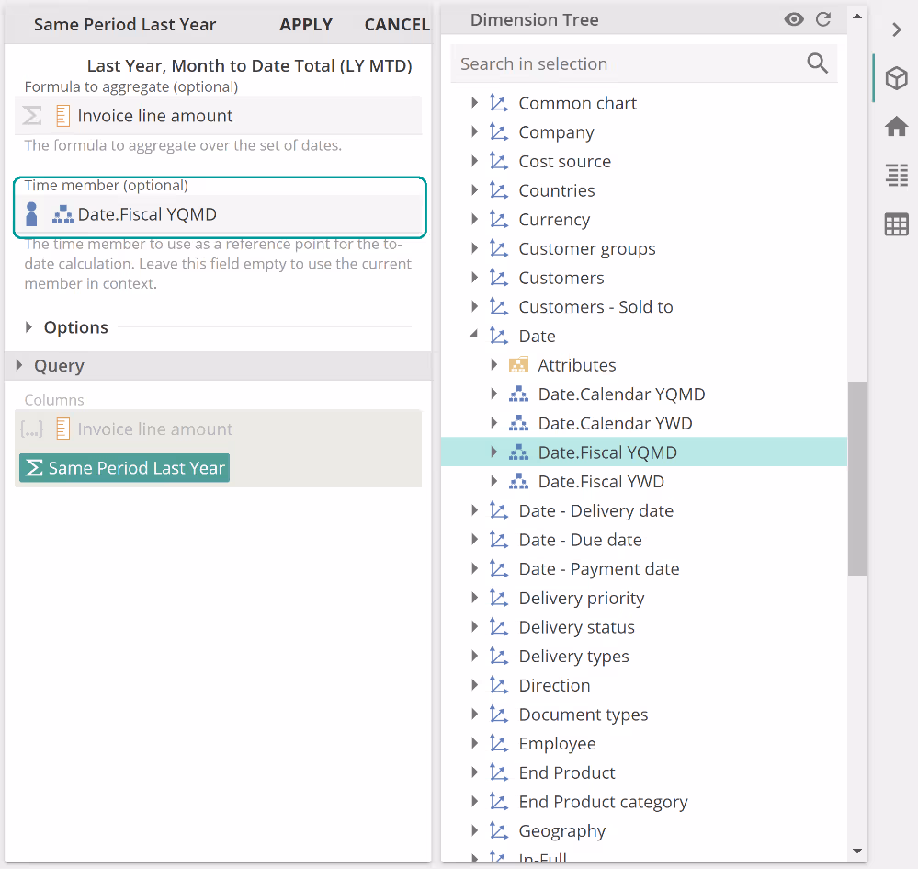Screen dimensions: 918x869
Task: Click the search magnifier icon
Action: pos(817,63)
